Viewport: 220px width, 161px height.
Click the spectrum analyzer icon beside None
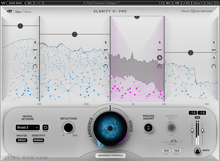(x=18, y=11)
